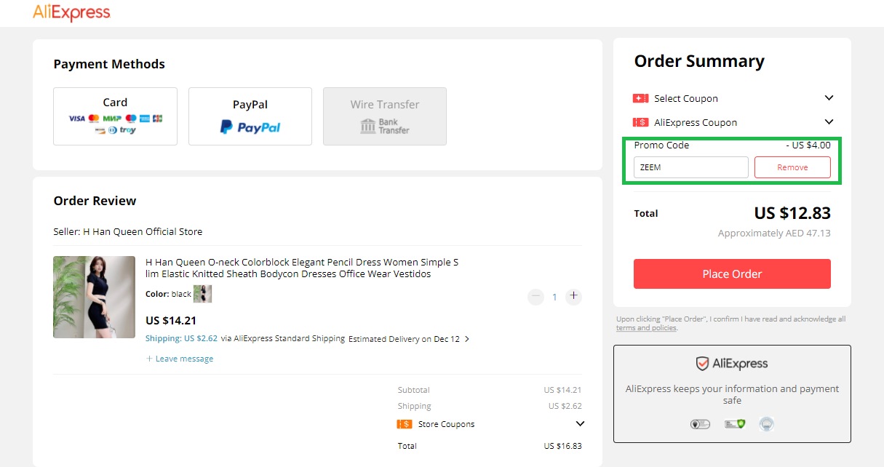Image resolution: width=884 pixels, height=467 pixels.
Task: Open shipping details via the arrow link
Action: coord(468,338)
